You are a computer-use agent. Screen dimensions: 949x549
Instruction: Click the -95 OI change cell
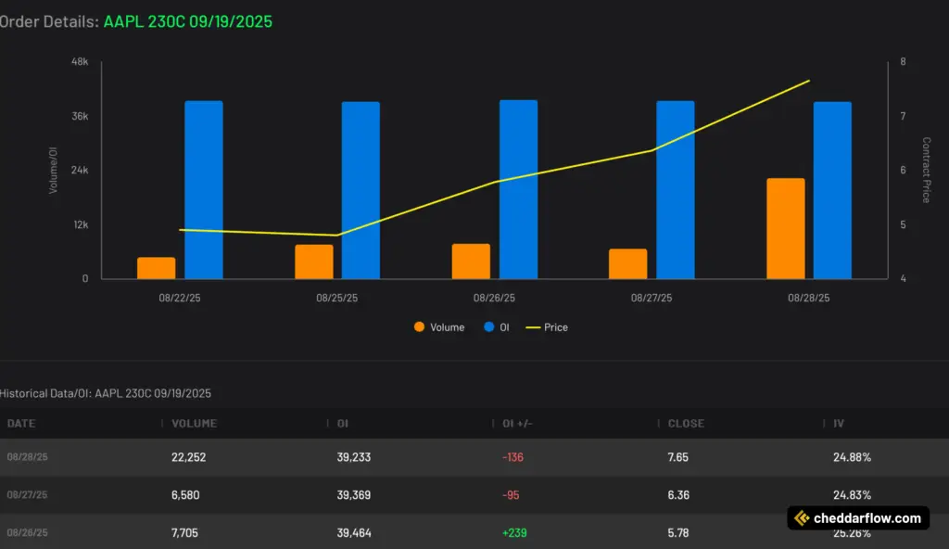click(x=511, y=495)
